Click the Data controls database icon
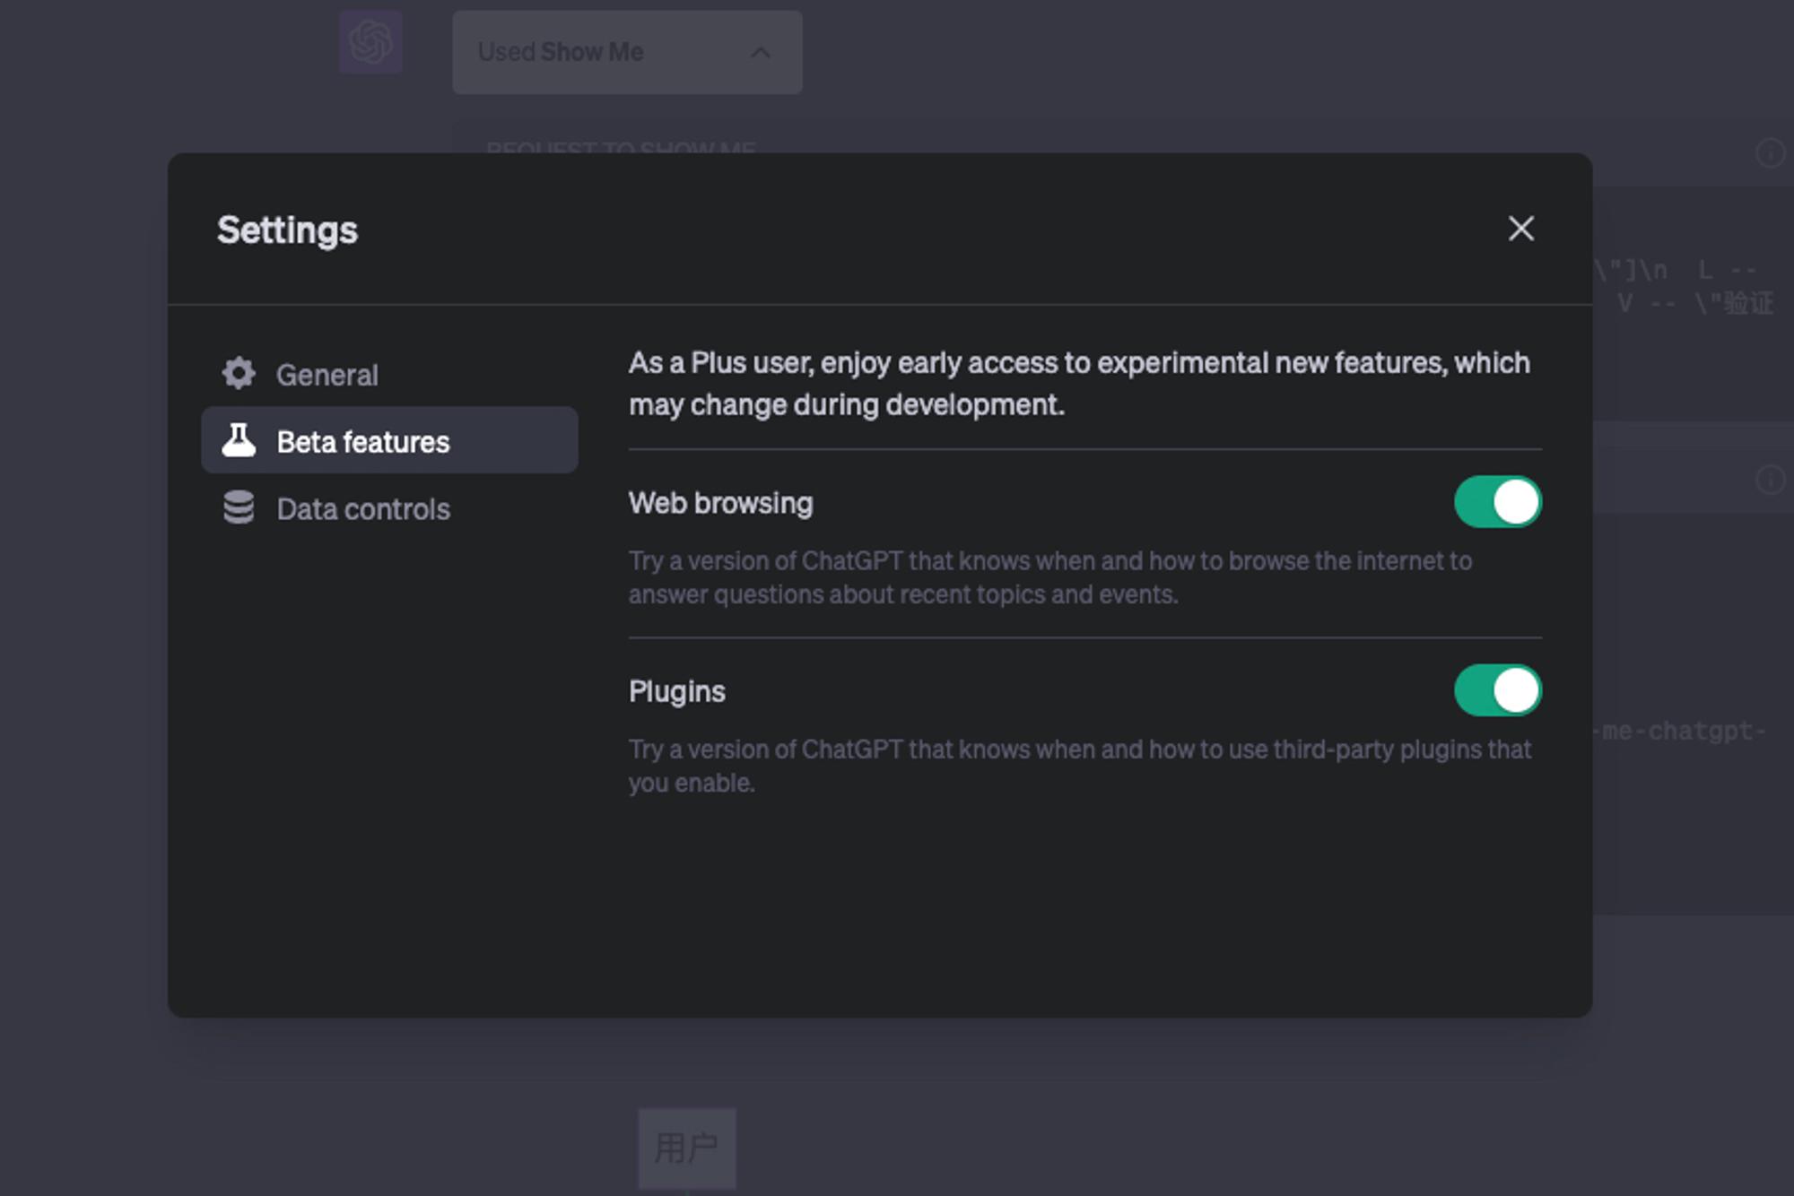The width and height of the screenshot is (1794, 1196). pyautogui.click(x=239, y=507)
